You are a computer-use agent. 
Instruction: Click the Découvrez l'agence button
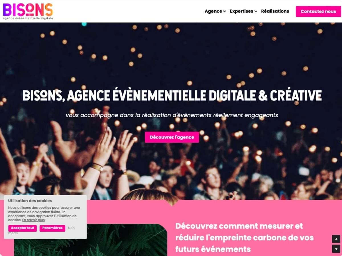click(x=172, y=137)
